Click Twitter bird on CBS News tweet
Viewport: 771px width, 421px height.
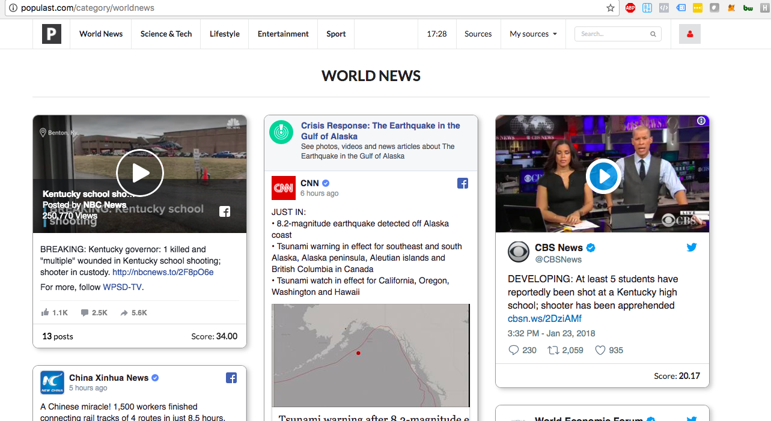692,247
